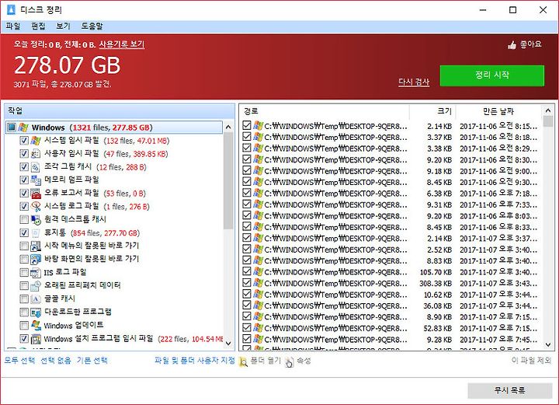This screenshot has height=405, width=559.
Task: Sort the file list by 만든 날짜 column
Action: tap(498, 111)
